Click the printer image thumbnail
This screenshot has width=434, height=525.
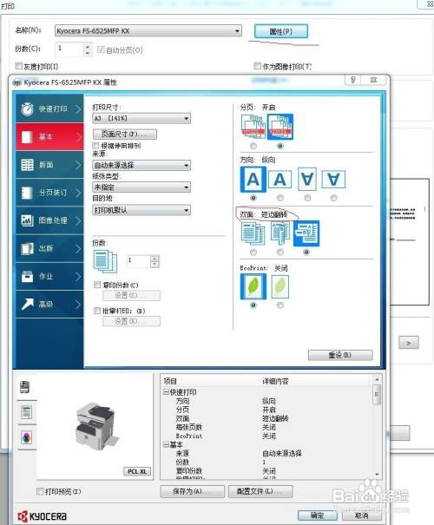96,426
